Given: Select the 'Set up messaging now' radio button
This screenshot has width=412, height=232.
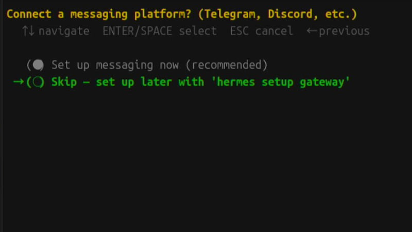Looking at the screenshot, I should (x=36, y=65).
